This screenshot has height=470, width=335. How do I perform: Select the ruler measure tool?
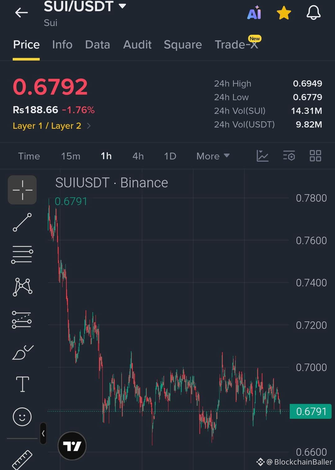point(22,460)
